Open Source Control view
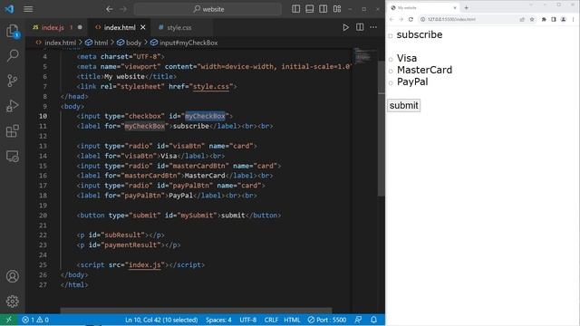The width and height of the screenshot is (580, 326). (12, 81)
